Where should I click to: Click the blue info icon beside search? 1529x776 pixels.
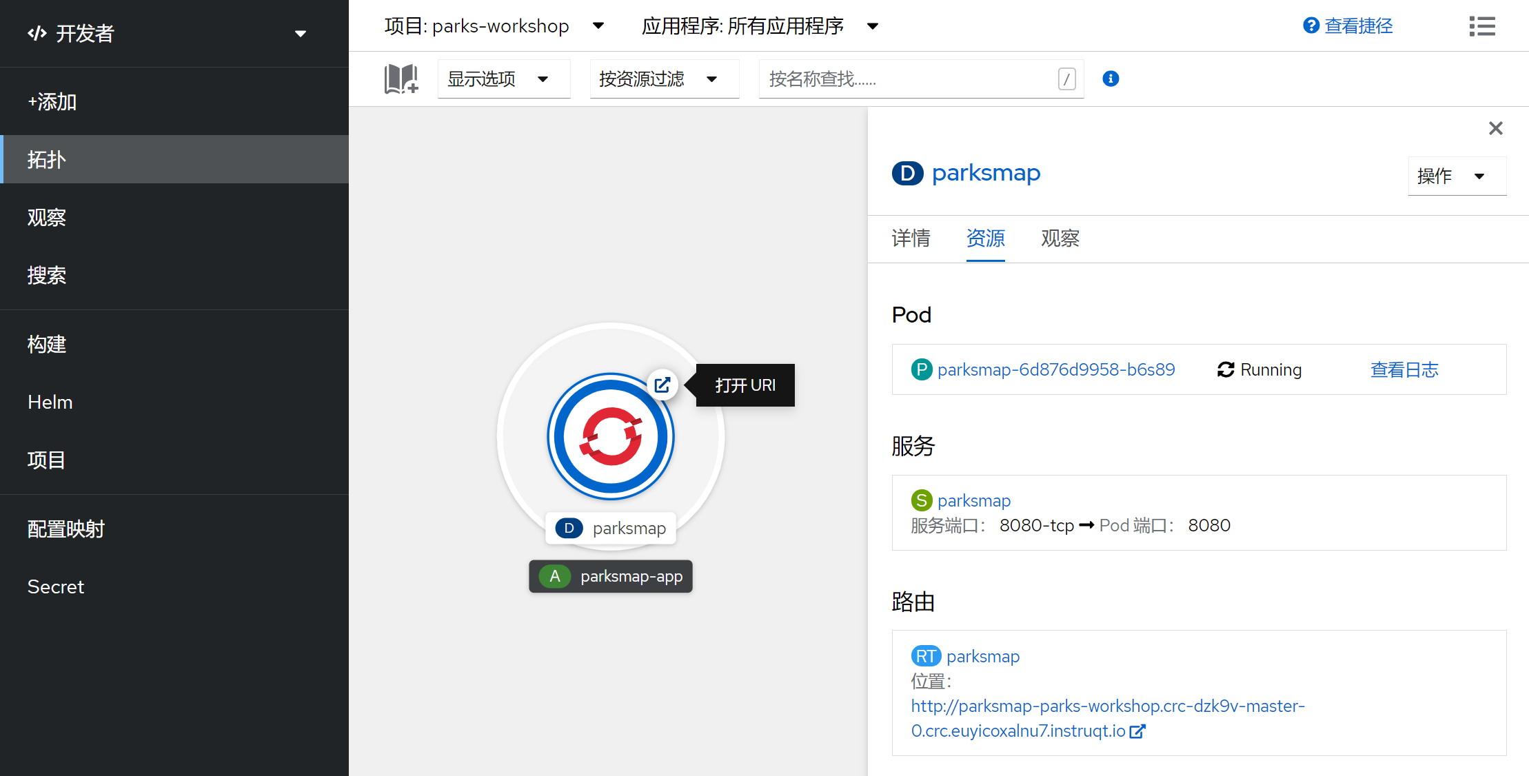1111,79
